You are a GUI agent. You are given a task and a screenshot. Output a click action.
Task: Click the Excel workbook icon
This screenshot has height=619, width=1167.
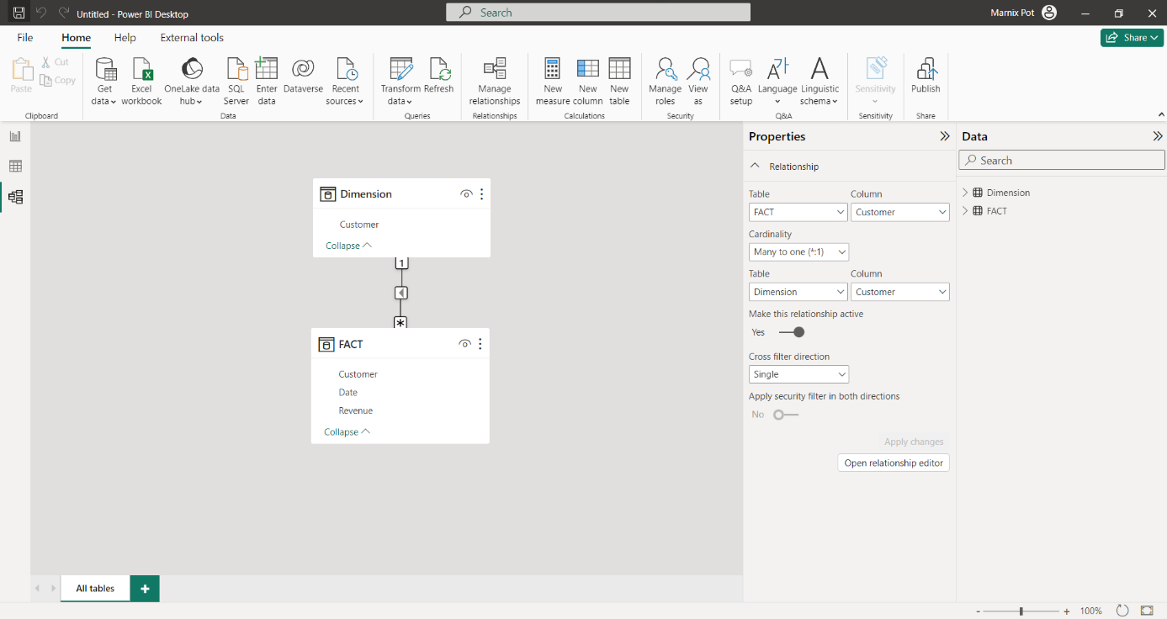click(141, 71)
